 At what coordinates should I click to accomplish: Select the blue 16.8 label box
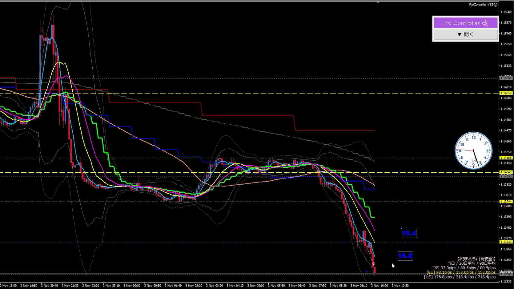pos(405,256)
